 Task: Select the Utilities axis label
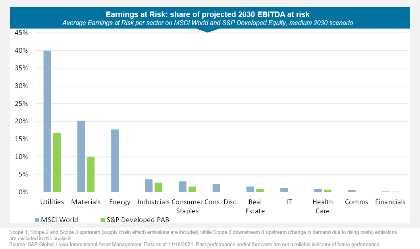52,202
